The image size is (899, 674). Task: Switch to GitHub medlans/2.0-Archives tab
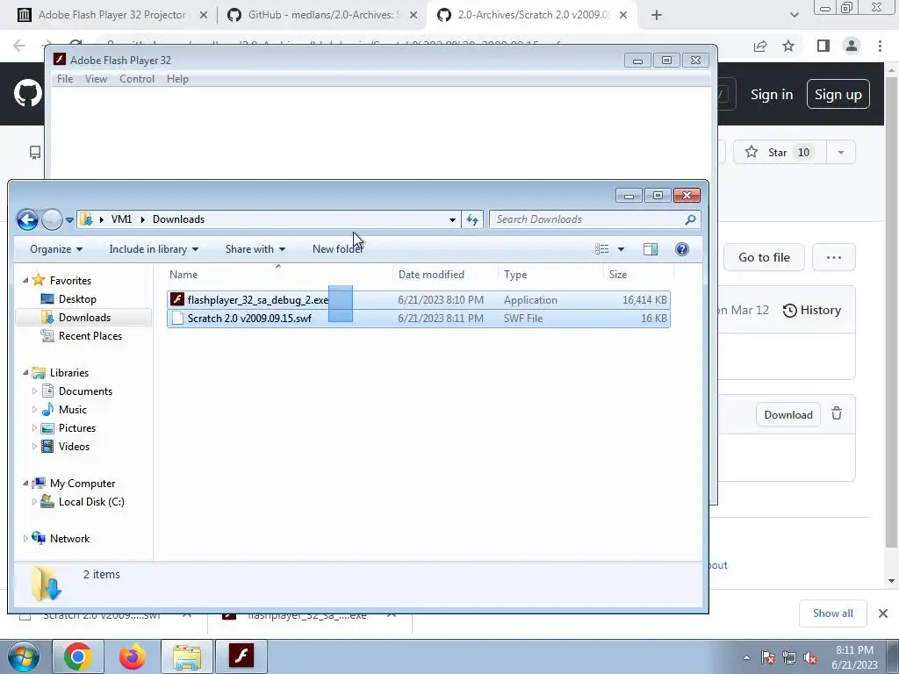click(x=323, y=15)
